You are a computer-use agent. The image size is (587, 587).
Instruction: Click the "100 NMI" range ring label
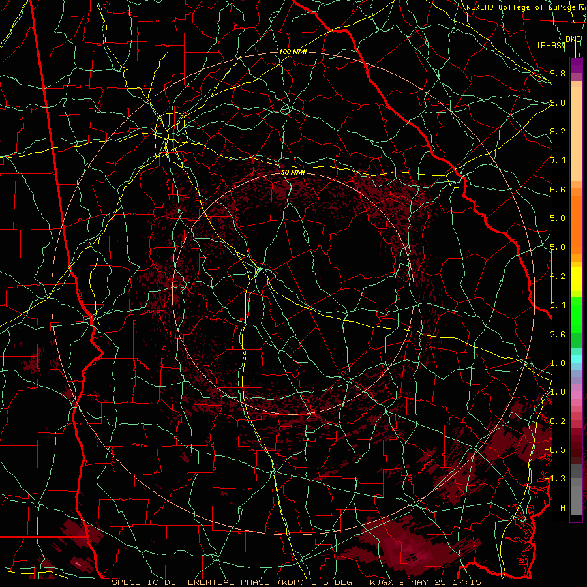(293, 52)
